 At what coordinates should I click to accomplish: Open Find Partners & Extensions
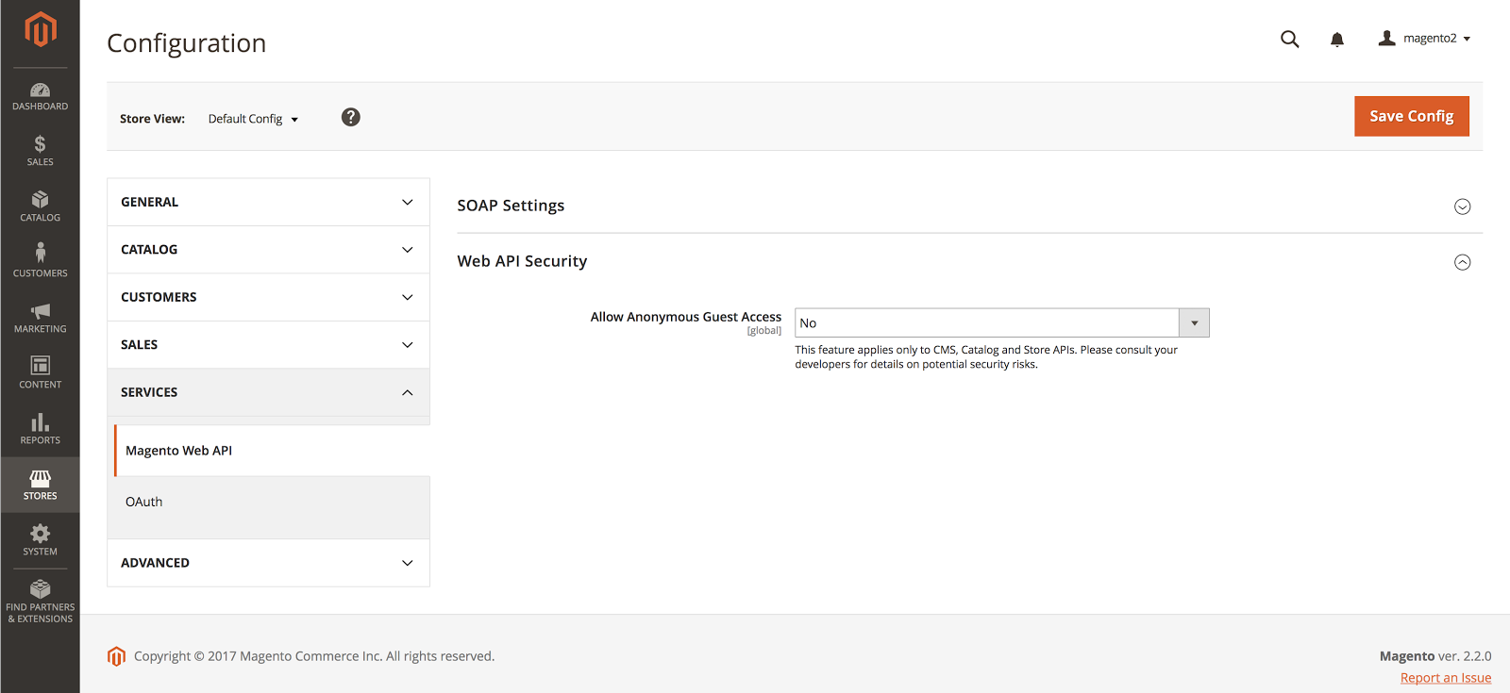click(x=40, y=602)
